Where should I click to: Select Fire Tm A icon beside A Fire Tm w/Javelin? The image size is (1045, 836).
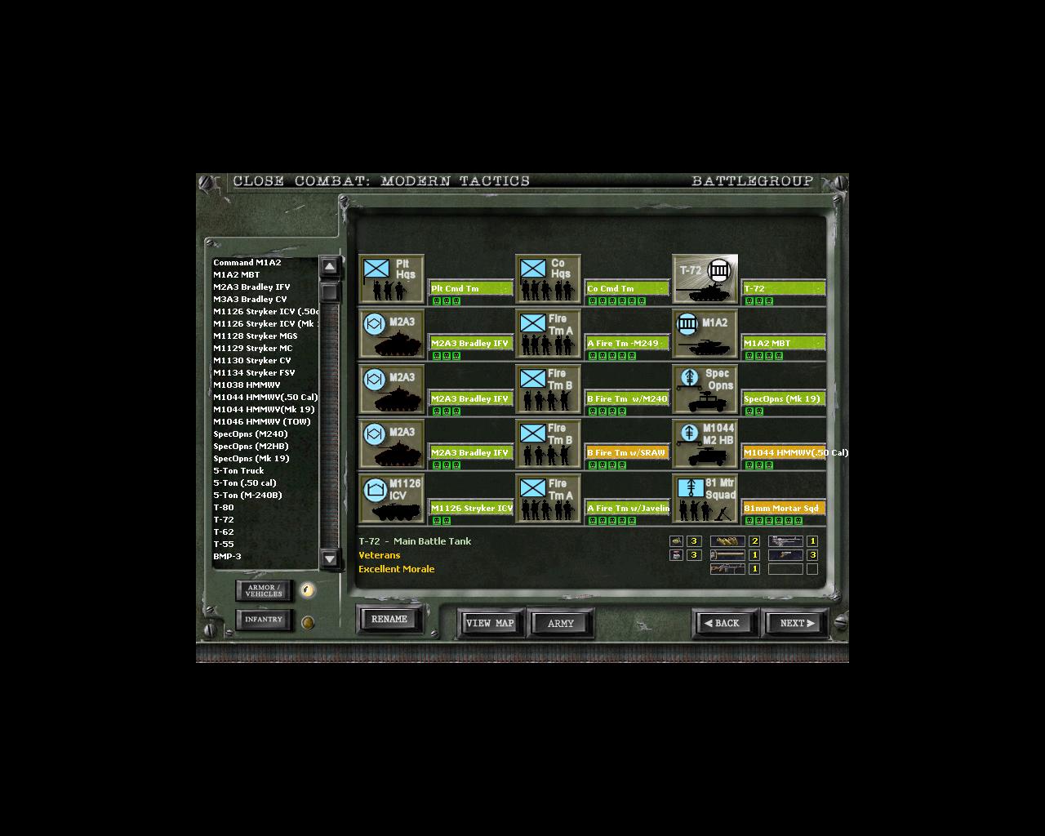[548, 499]
